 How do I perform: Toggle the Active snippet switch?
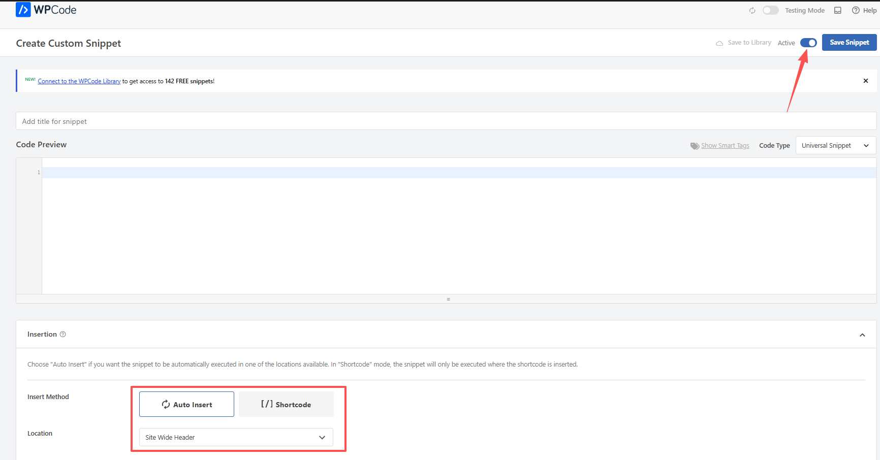click(x=808, y=43)
